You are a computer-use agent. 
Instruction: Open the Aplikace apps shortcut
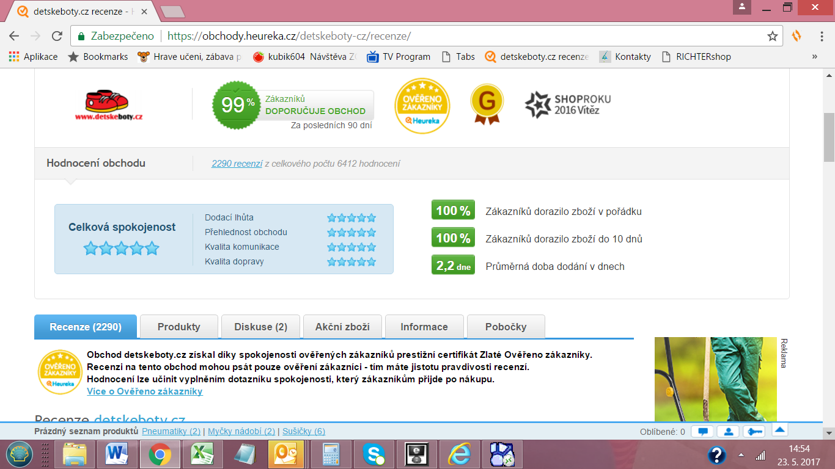coord(33,57)
